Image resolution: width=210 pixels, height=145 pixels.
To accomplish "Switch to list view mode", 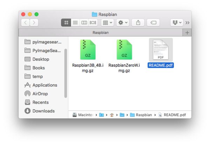I will point(75,22).
